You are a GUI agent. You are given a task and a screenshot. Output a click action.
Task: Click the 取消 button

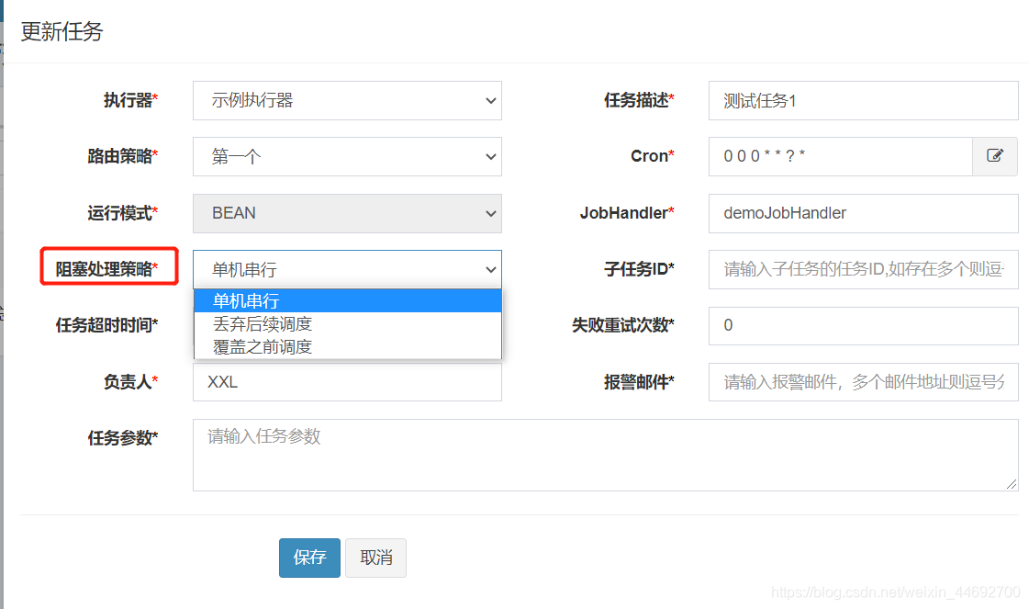pyautogui.click(x=376, y=558)
